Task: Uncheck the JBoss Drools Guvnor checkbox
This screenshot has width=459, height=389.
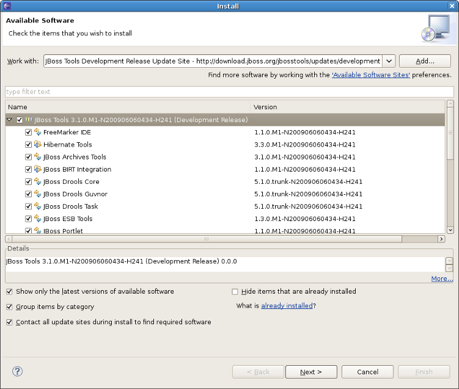Action: click(28, 194)
